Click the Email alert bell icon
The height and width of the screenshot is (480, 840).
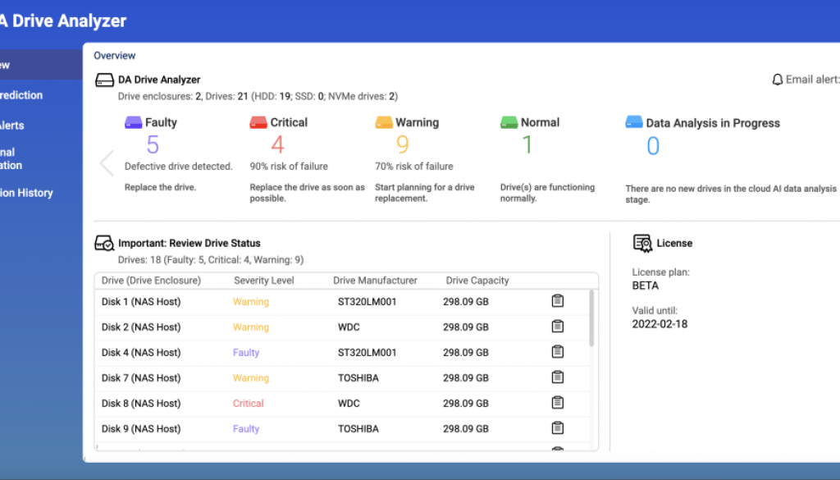click(778, 80)
